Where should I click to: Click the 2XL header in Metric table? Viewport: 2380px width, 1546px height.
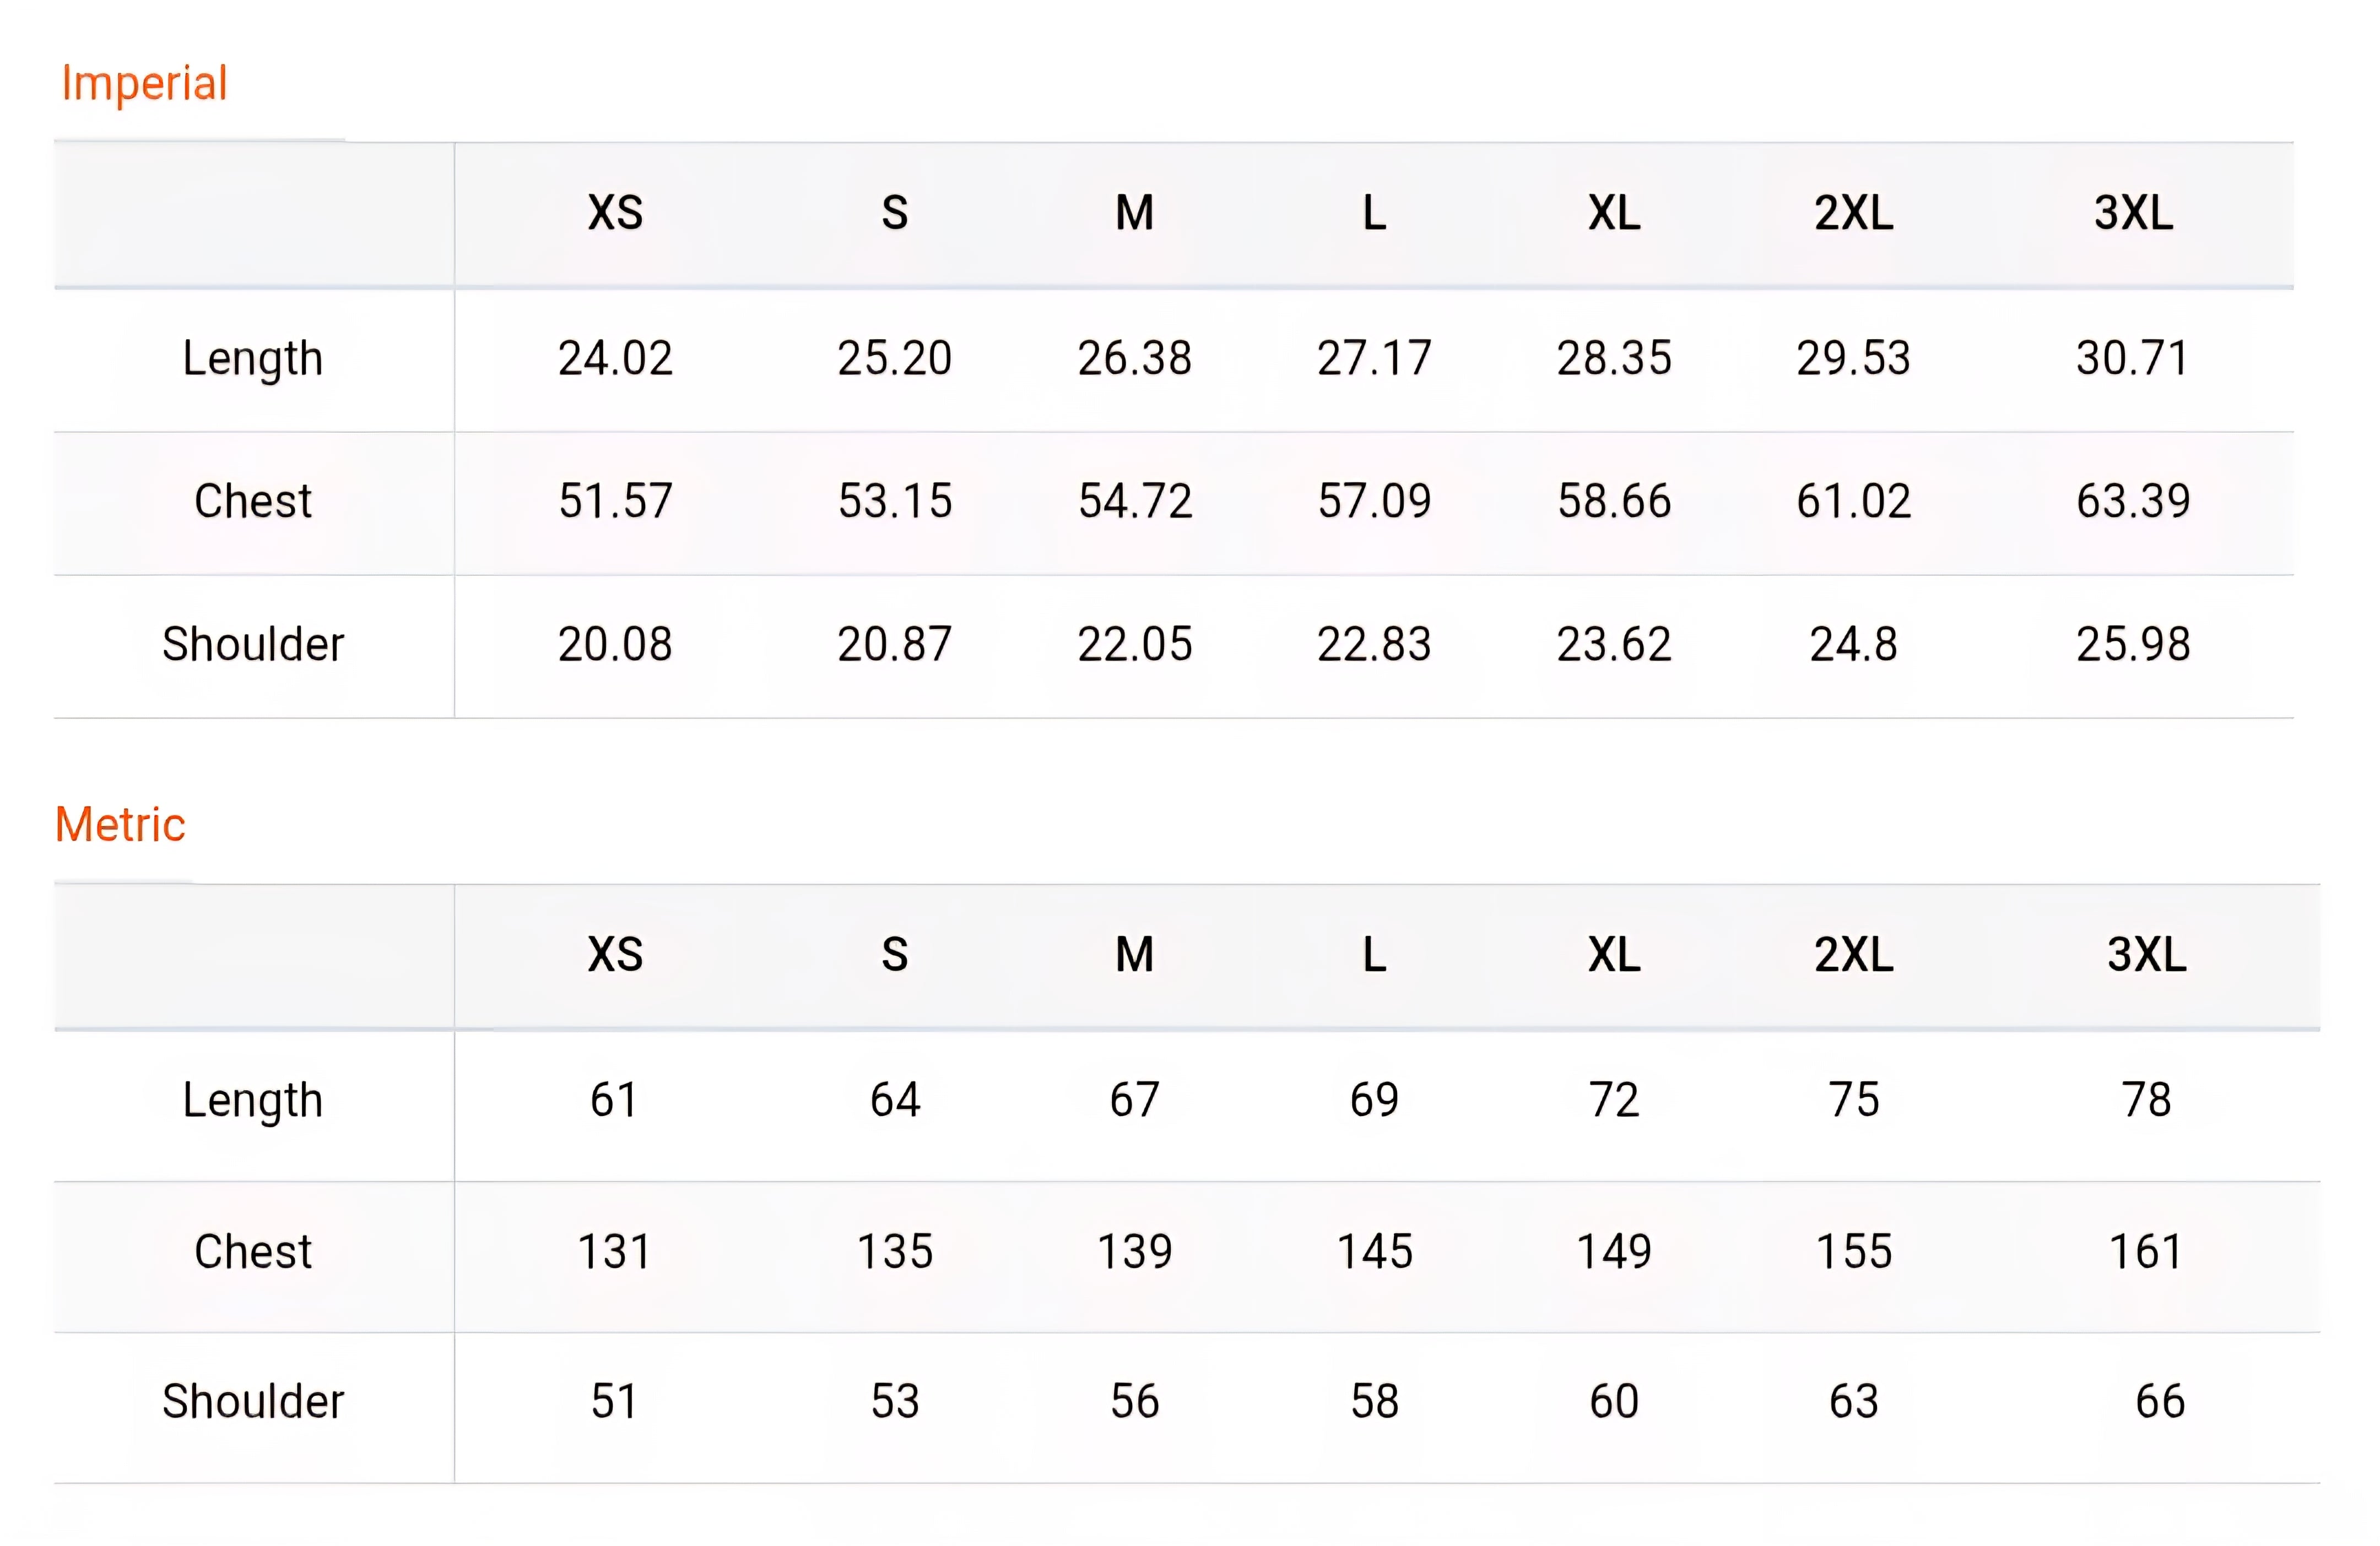tap(1853, 954)
